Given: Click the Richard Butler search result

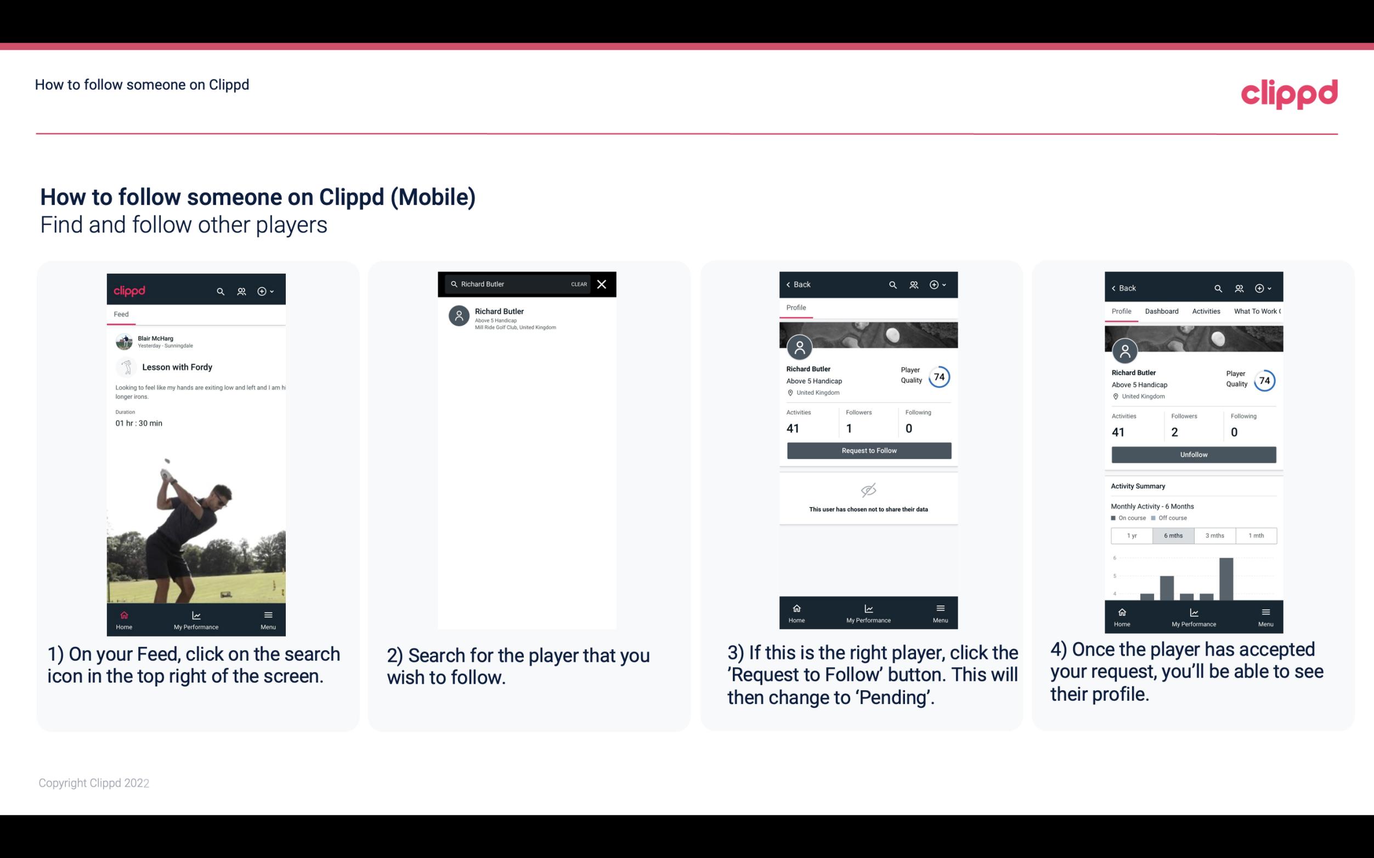Looking at the screenshot, I should [x=529, y=319].
